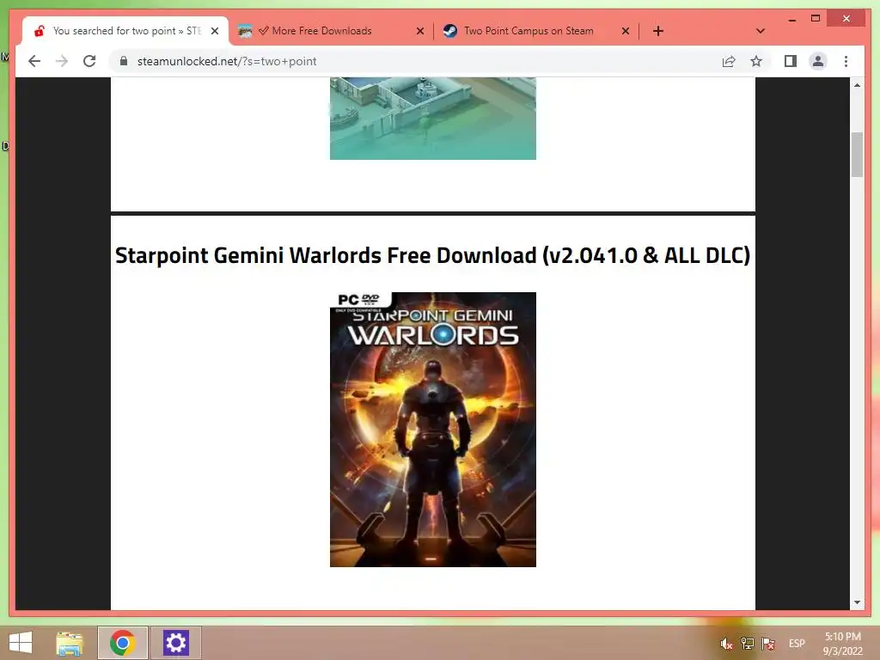Open the Chrome three-dot menu
This screenshot has height=660, width=880.
[846, 61]
